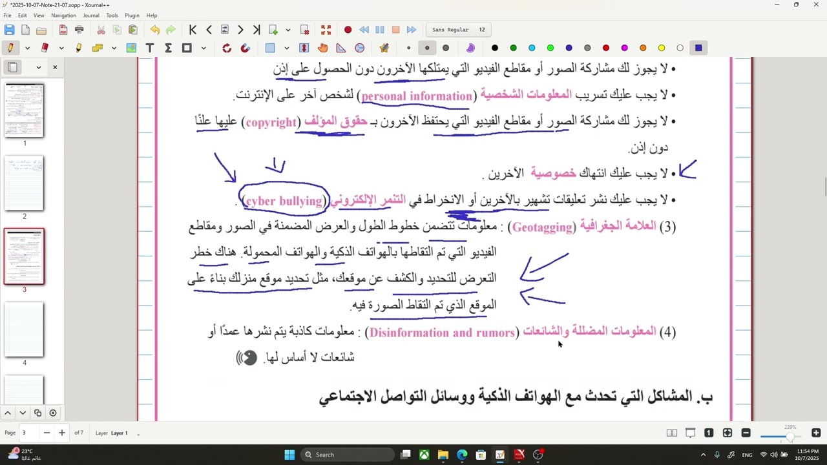Screen dimensions: 827x465
Task: Open the Edit menu
Action: coord(23,15)
